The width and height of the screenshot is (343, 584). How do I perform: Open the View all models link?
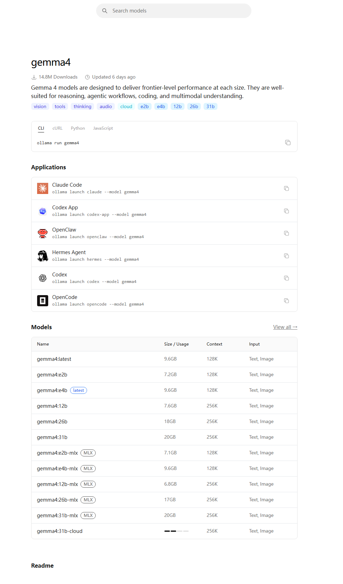click(x=285, y=327)
